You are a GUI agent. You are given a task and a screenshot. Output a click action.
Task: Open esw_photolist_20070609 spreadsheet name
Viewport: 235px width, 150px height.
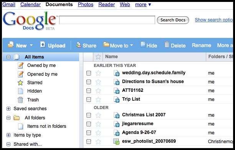pos(149,141)
